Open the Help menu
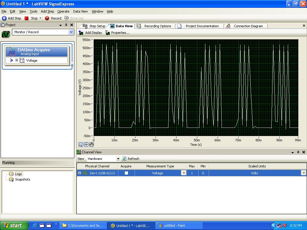The height and width of the screenshot is (230, 307). click(x=110, y=11)
